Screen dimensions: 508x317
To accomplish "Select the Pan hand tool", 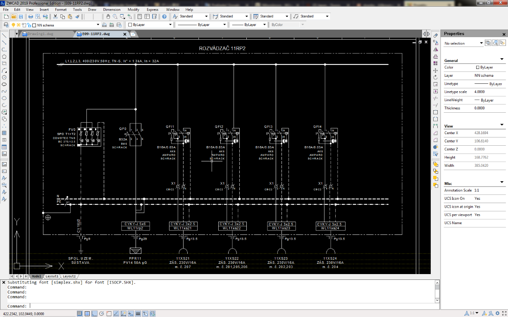I will 108,17.
